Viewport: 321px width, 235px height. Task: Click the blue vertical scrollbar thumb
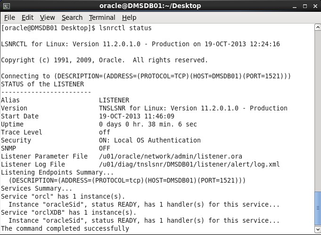318,208
